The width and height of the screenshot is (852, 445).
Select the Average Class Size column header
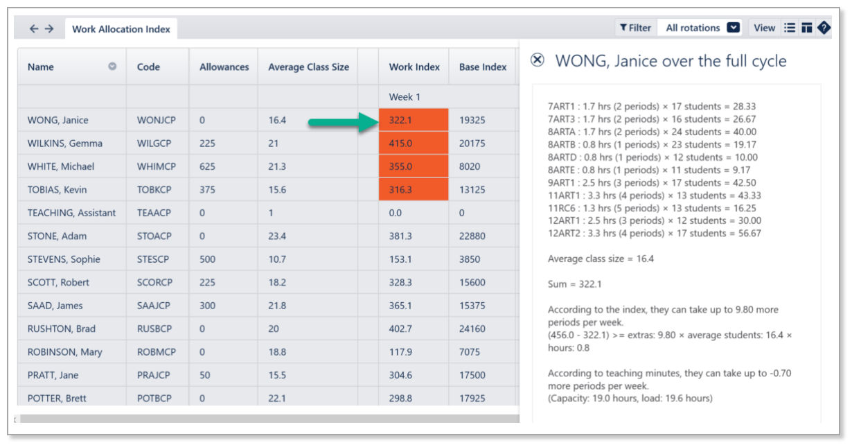click(x=308, y=67)
